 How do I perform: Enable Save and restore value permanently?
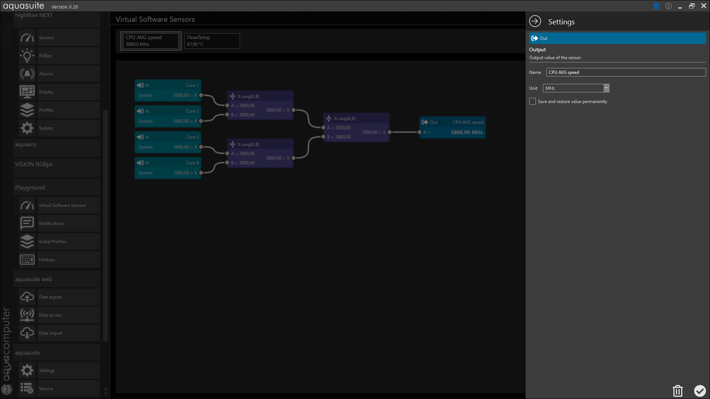[x=532, y=101]
